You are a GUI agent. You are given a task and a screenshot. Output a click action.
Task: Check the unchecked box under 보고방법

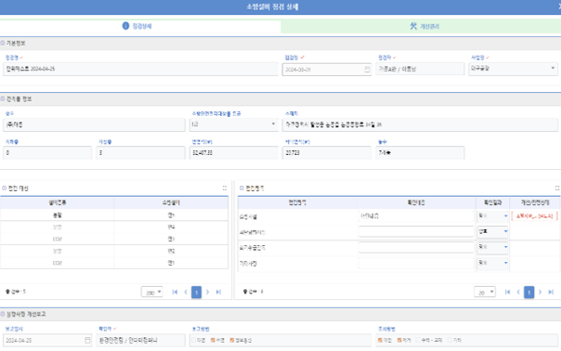pos(194,340)
